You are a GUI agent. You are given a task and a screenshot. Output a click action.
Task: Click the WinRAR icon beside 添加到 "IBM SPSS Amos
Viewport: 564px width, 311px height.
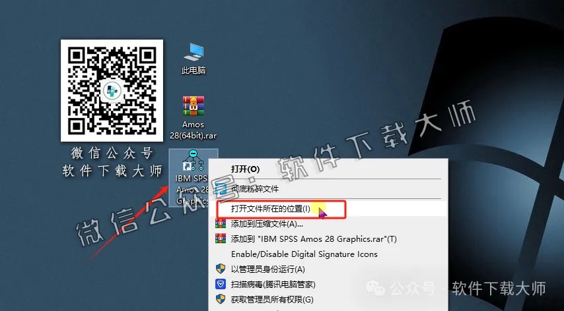tap(220, 239)
